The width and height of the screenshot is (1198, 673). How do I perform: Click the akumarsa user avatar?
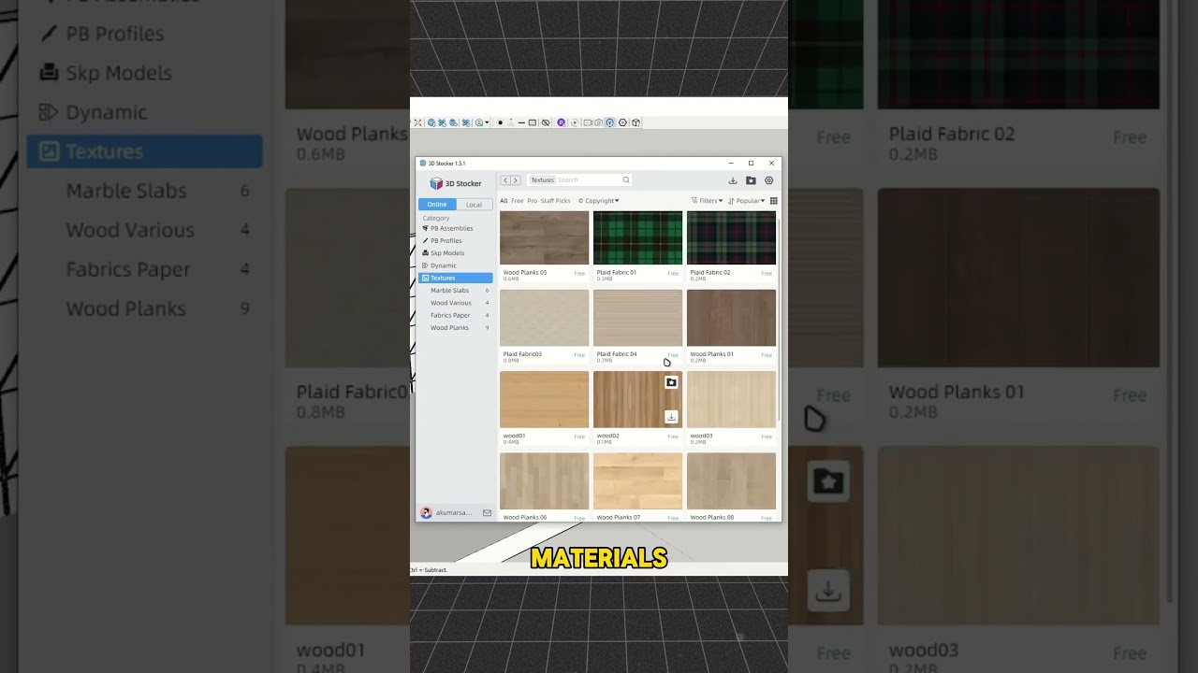click(426, 512)
